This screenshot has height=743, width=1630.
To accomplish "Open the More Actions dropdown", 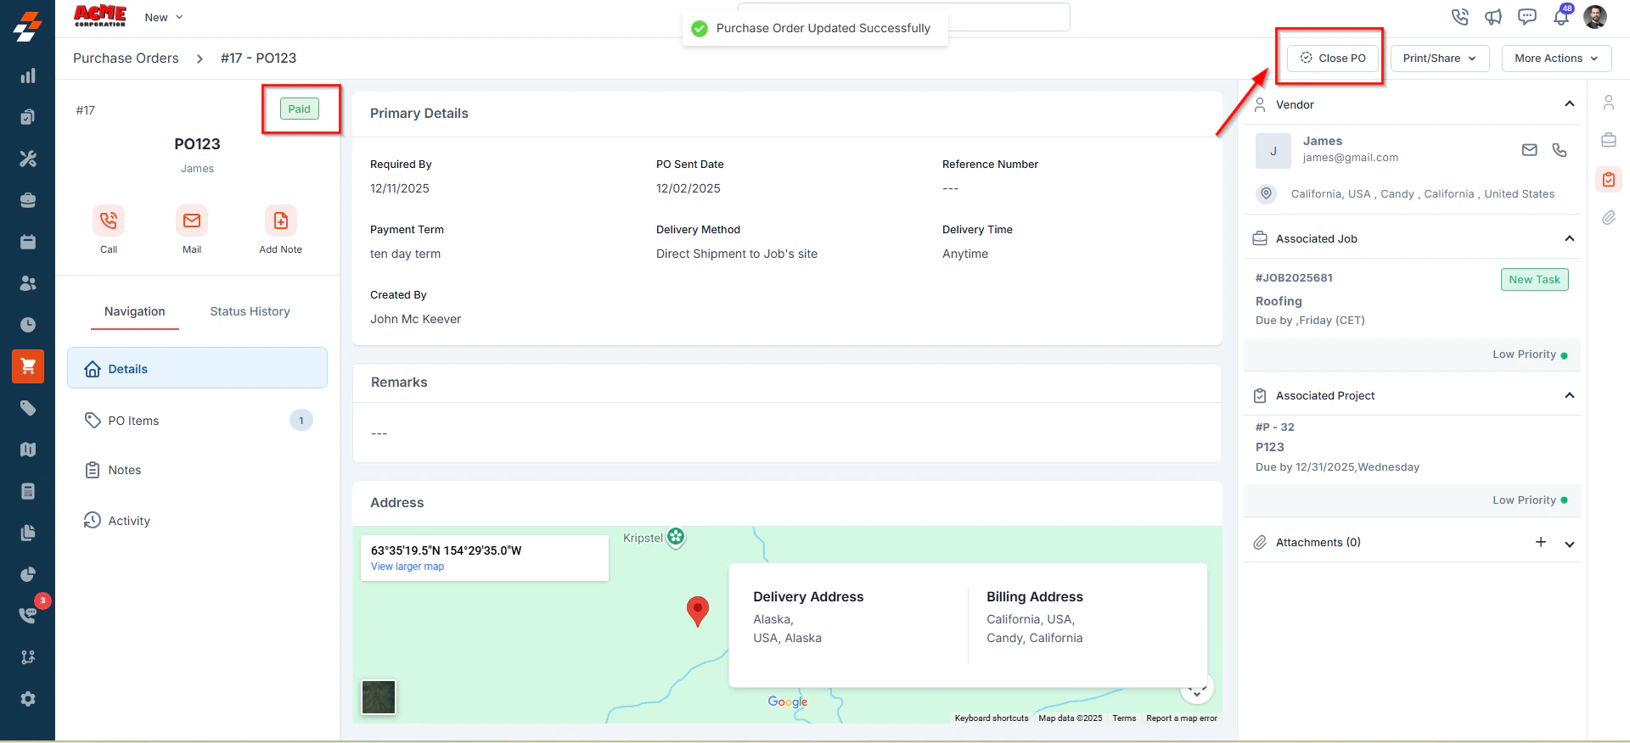I will pos(1556,59).
